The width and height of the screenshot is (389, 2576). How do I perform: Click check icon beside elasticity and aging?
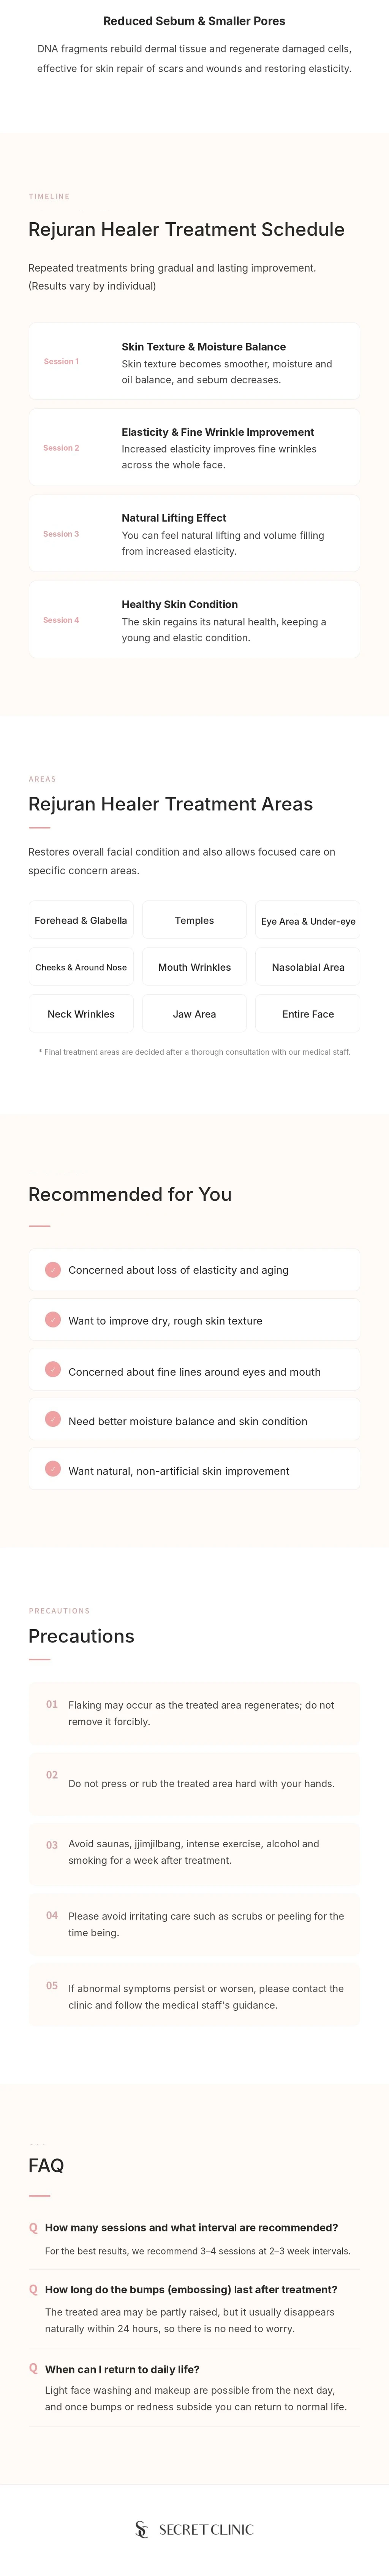[53, 1269]
